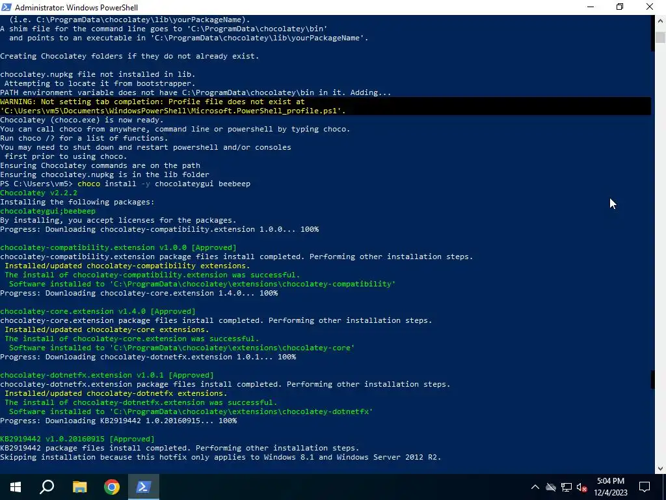Open taskbar search magnifier
This screenshot has width=666, height=500.
coord(47,487)
